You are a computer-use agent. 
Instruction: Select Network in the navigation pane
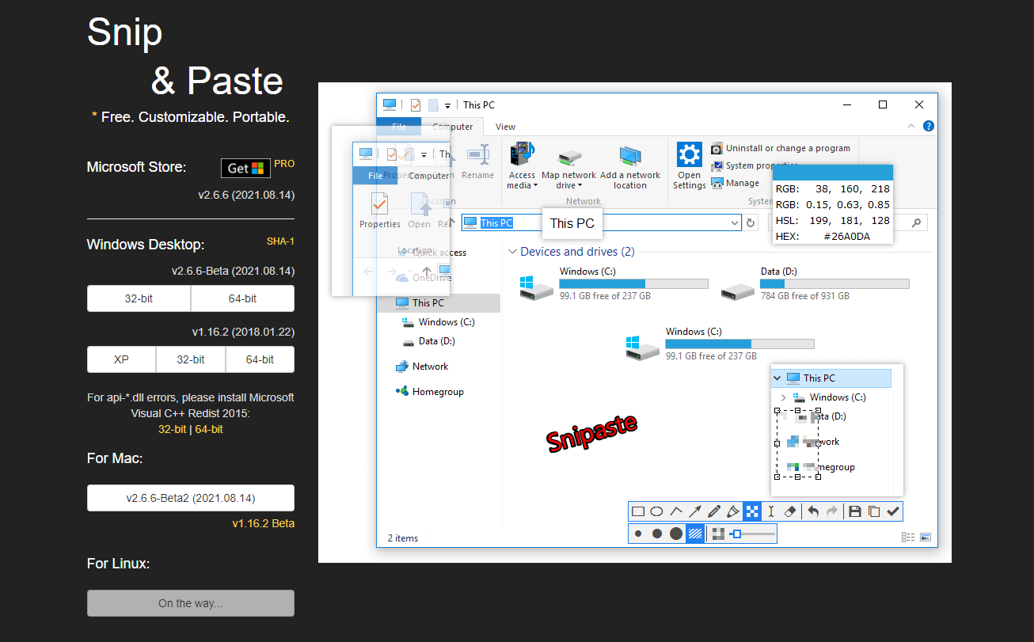click(x=422, y=367)
